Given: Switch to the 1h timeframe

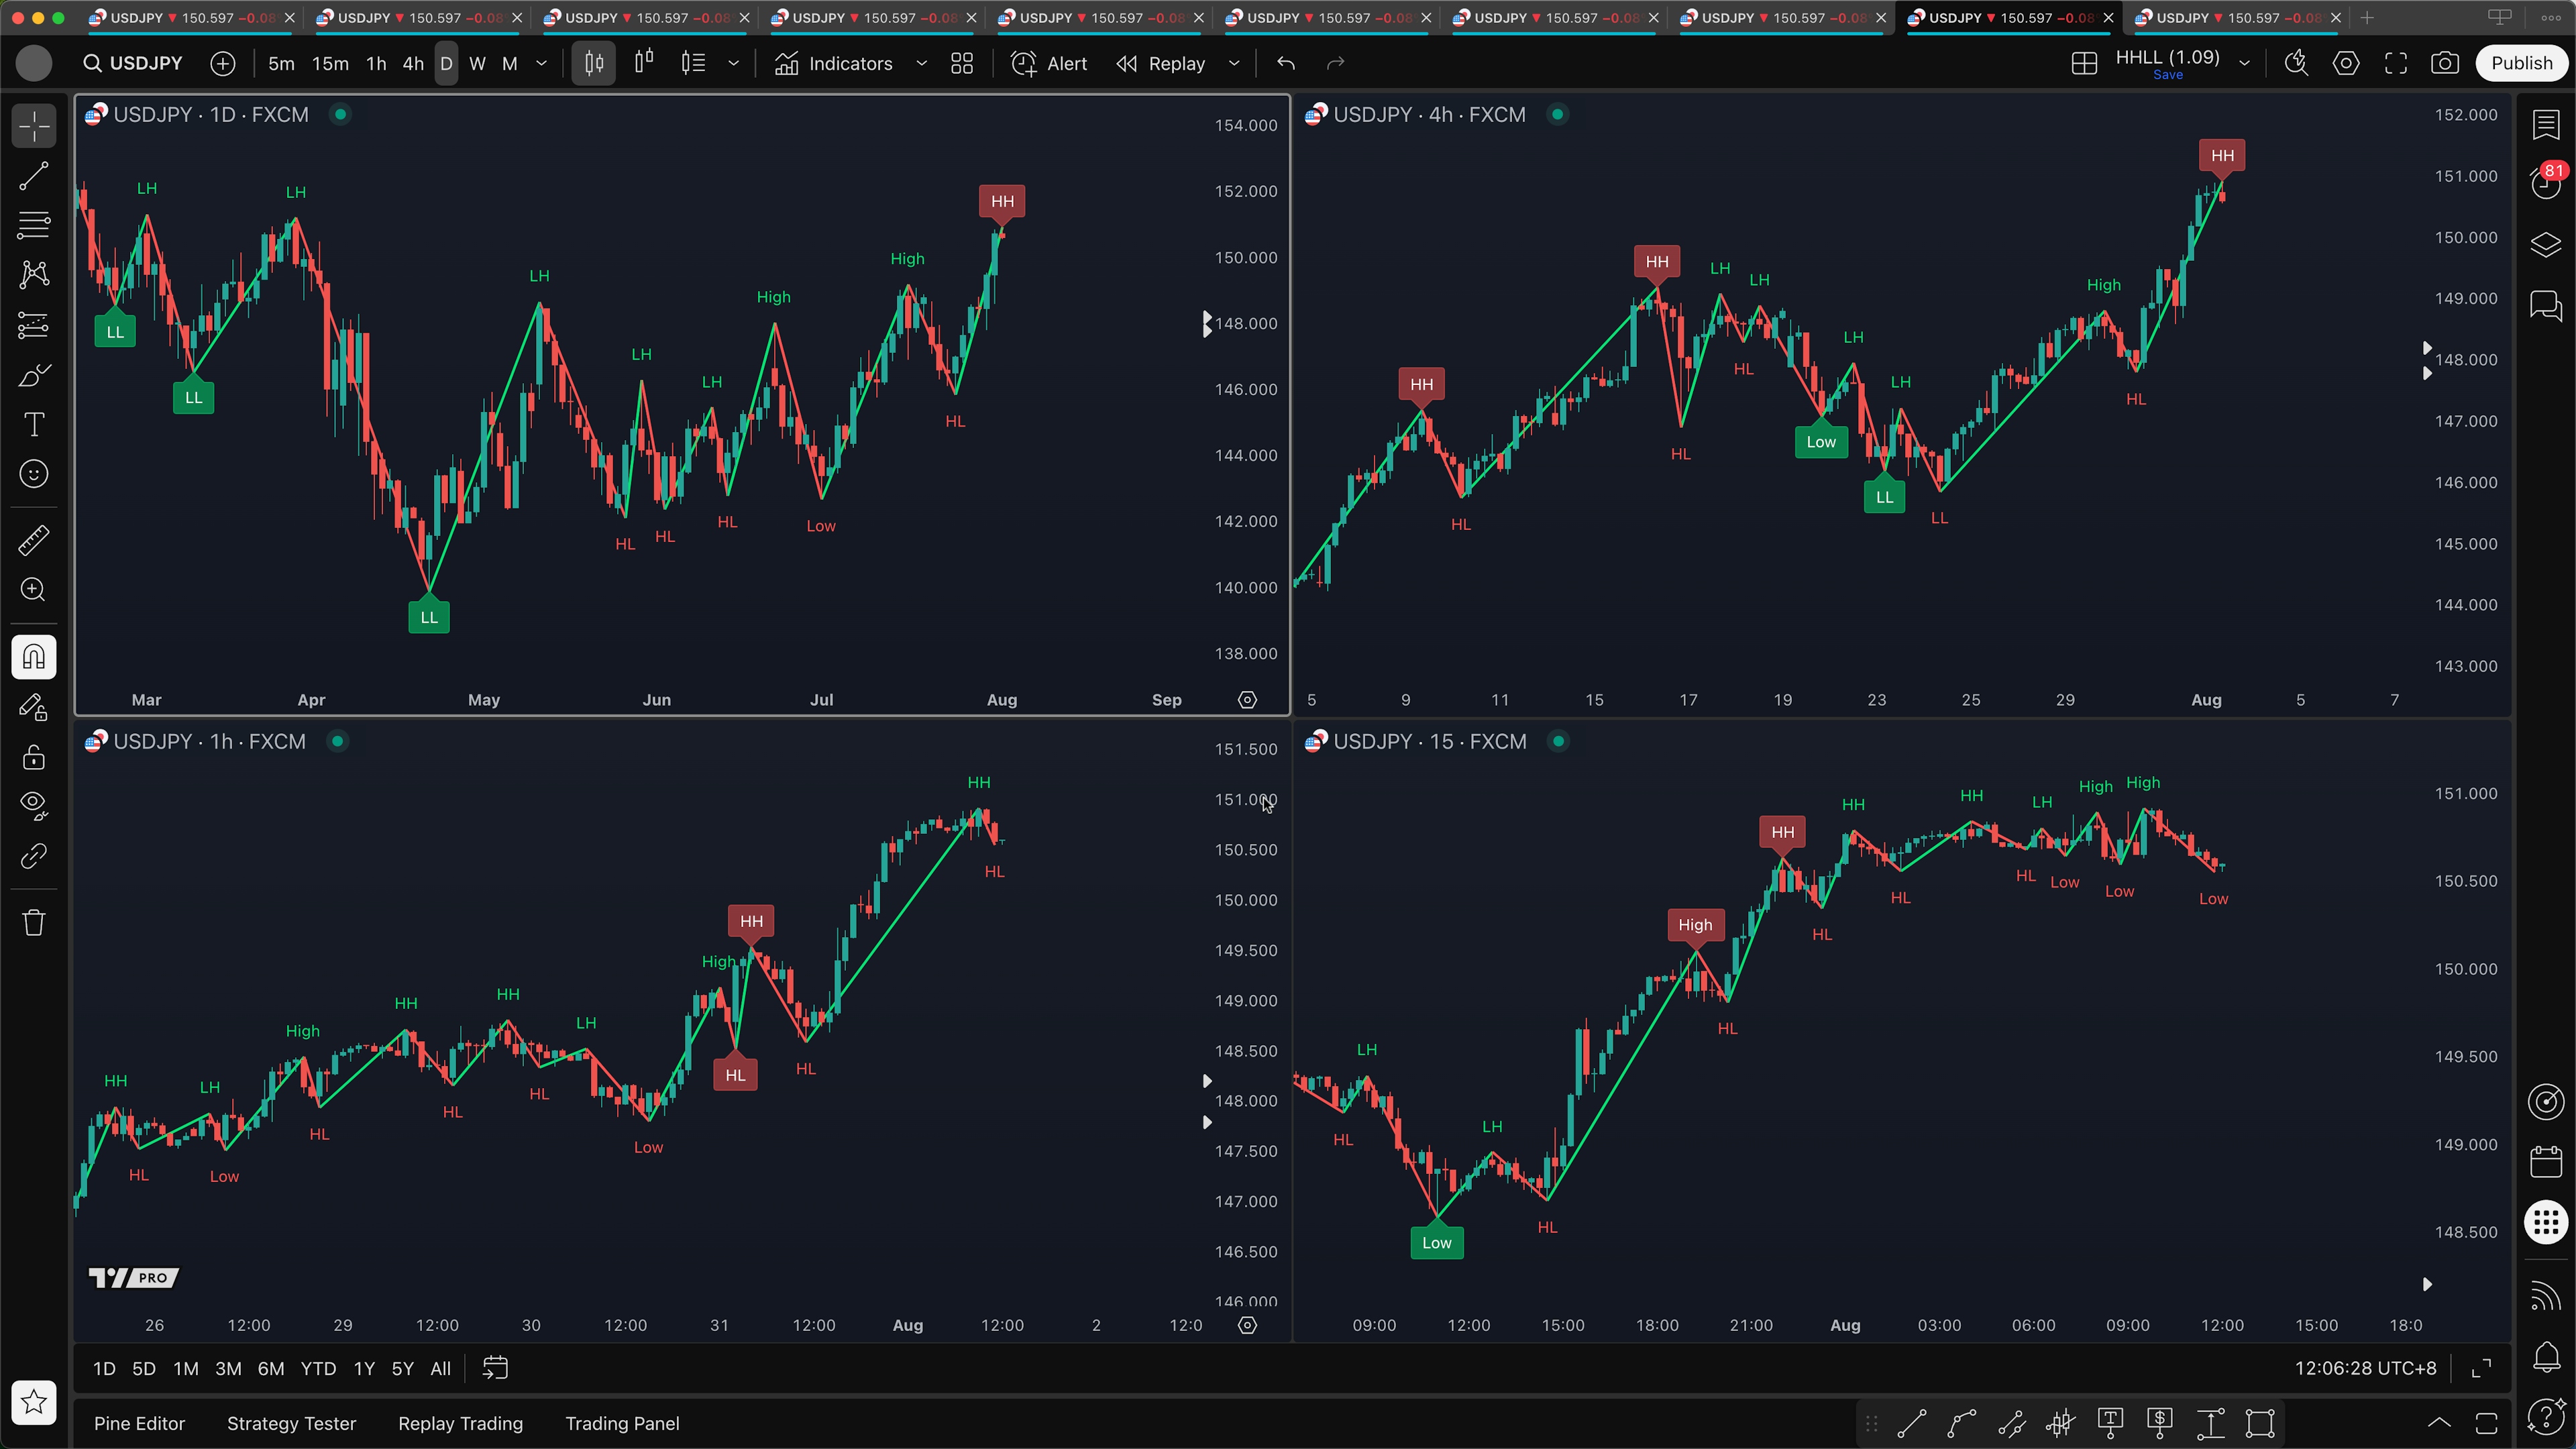Looking at the screenshot, I should click(x=376, y=63).
